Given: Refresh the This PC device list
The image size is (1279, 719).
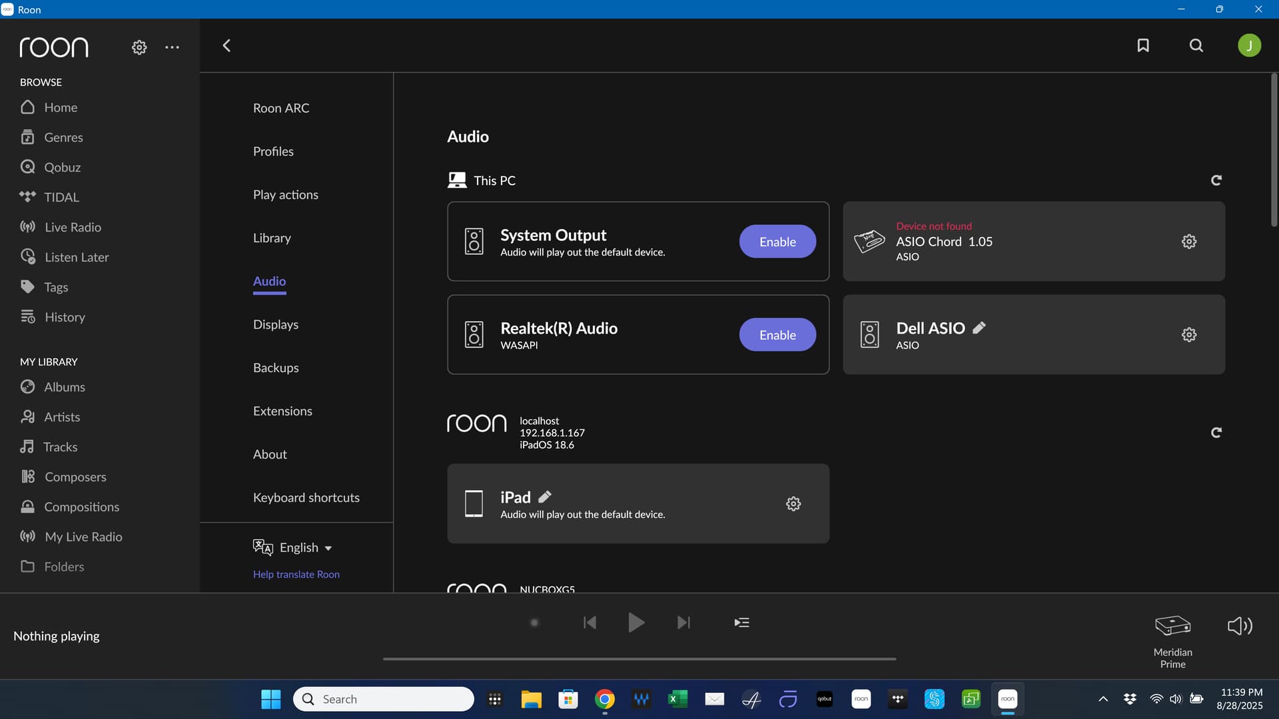Looking at the screenshot, I should pyautogui.click(x=1216, y=180).
